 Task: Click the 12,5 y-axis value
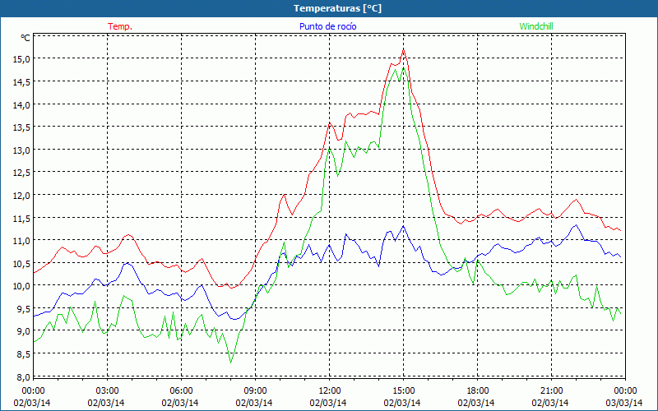[21, 173]
